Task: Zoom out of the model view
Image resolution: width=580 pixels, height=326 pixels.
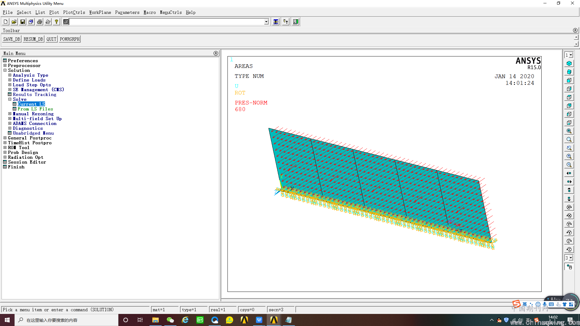Action: [569, 165]
